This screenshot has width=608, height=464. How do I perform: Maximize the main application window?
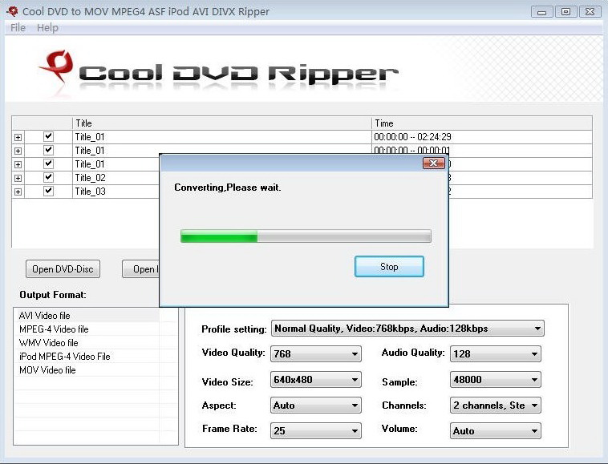pyautogui.click(x=565, y=12)
